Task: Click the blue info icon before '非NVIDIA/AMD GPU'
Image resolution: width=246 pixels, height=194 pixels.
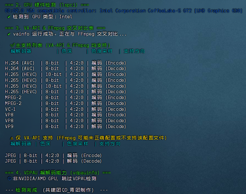Action: 10,179
